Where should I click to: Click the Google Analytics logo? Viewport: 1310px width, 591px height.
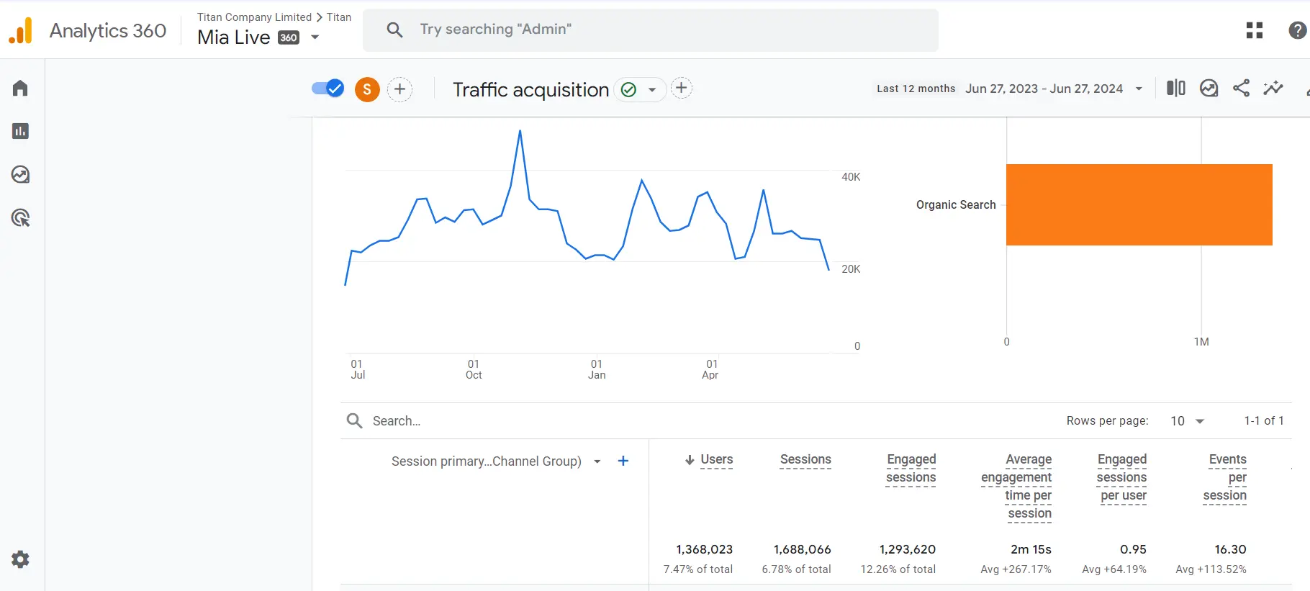pyautogui.click(x=20, y=30)
